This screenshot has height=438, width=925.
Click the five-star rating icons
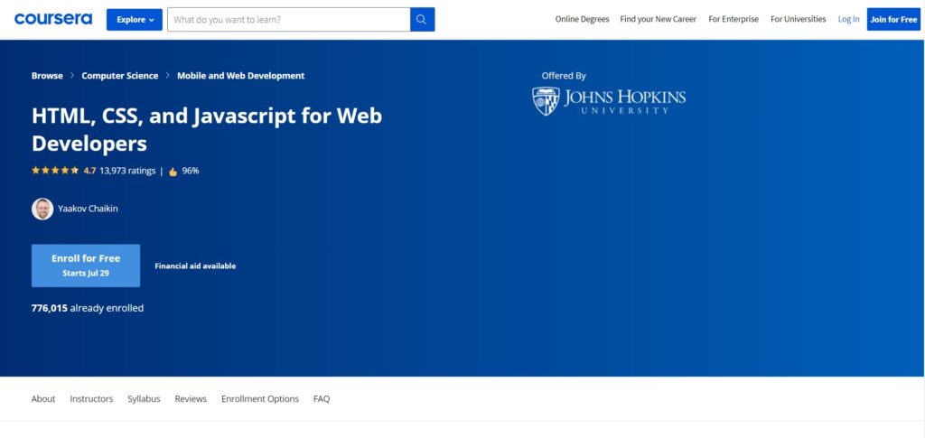tap(55, 171)
